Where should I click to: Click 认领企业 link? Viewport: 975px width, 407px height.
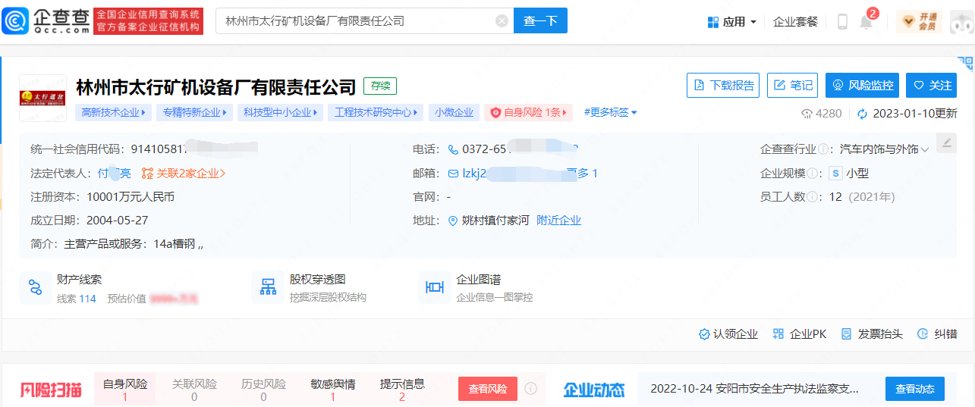(x=728, y=334)
